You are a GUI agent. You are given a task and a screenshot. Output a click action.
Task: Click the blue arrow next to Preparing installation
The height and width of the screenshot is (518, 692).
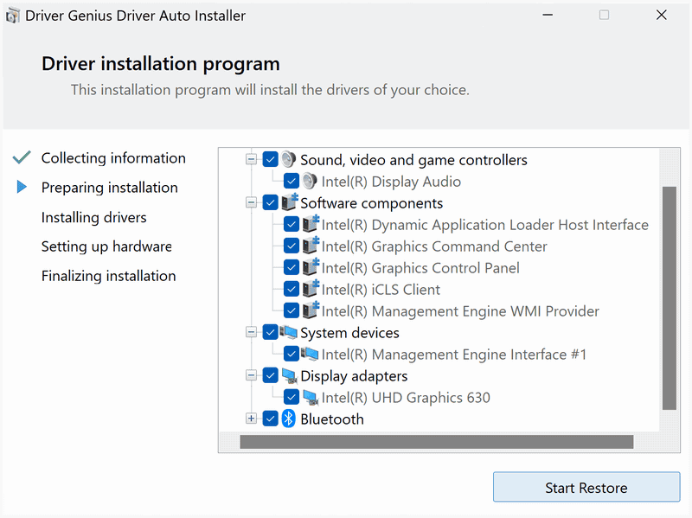(x=22, y=187)
